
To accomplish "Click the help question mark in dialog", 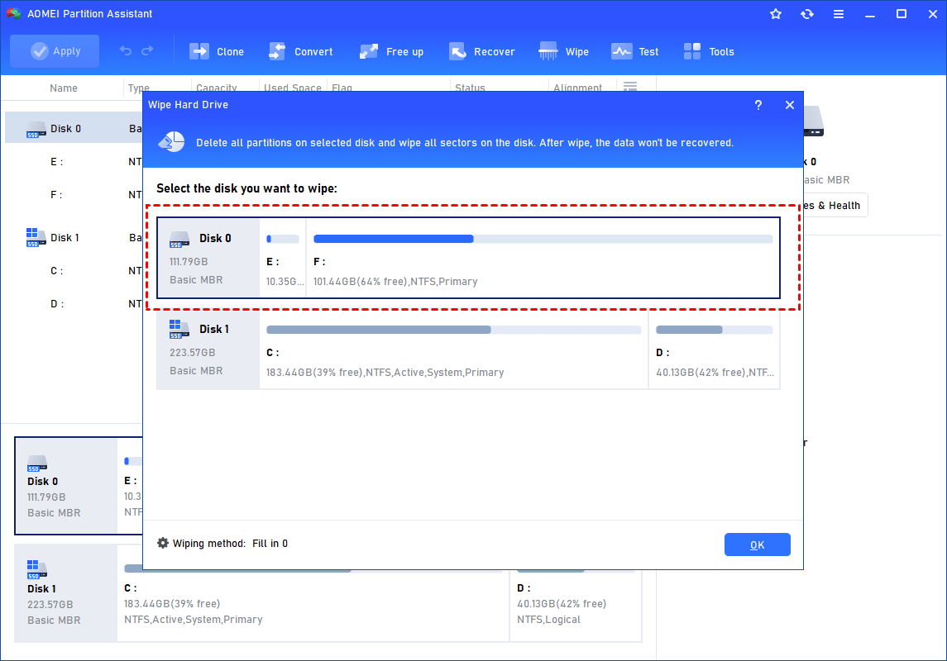I will 758,105.
